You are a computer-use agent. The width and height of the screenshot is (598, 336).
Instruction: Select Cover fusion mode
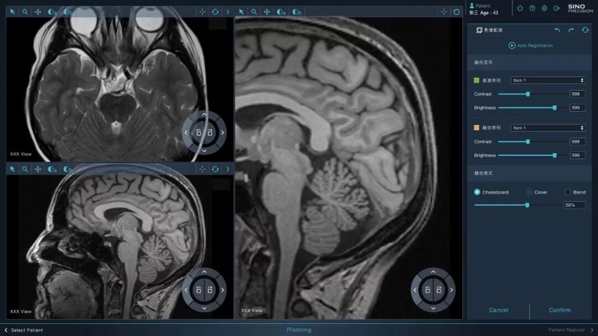pyautogui.click(x=529, y=192)
